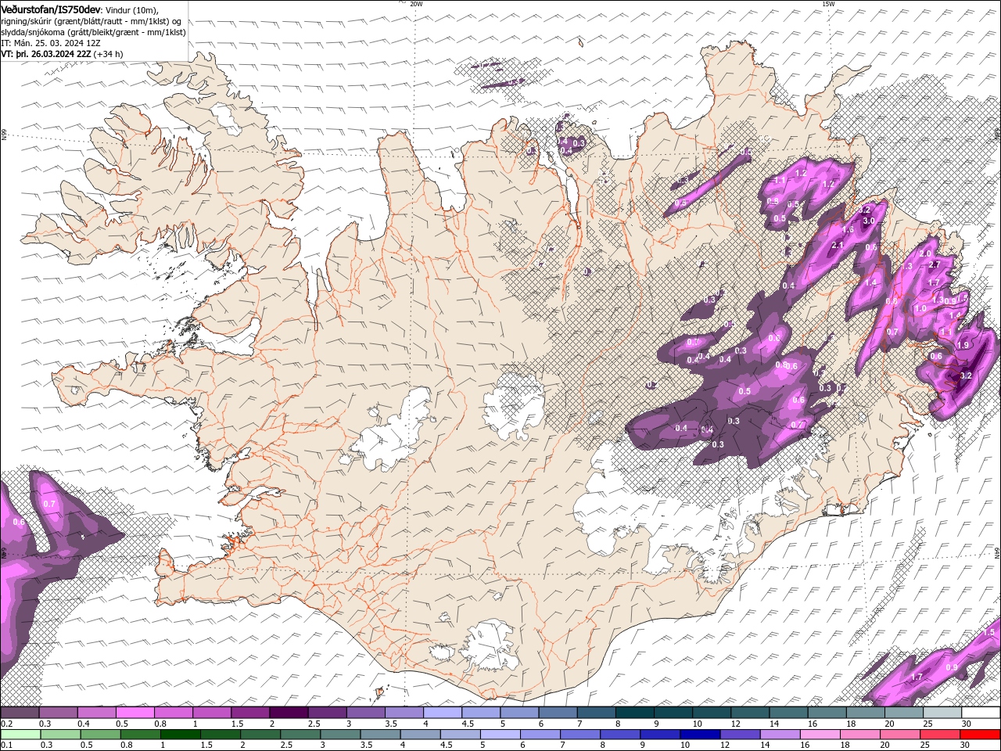
Task: Click the '1.9' snowfall value on the map
Action: click(963, 345)
